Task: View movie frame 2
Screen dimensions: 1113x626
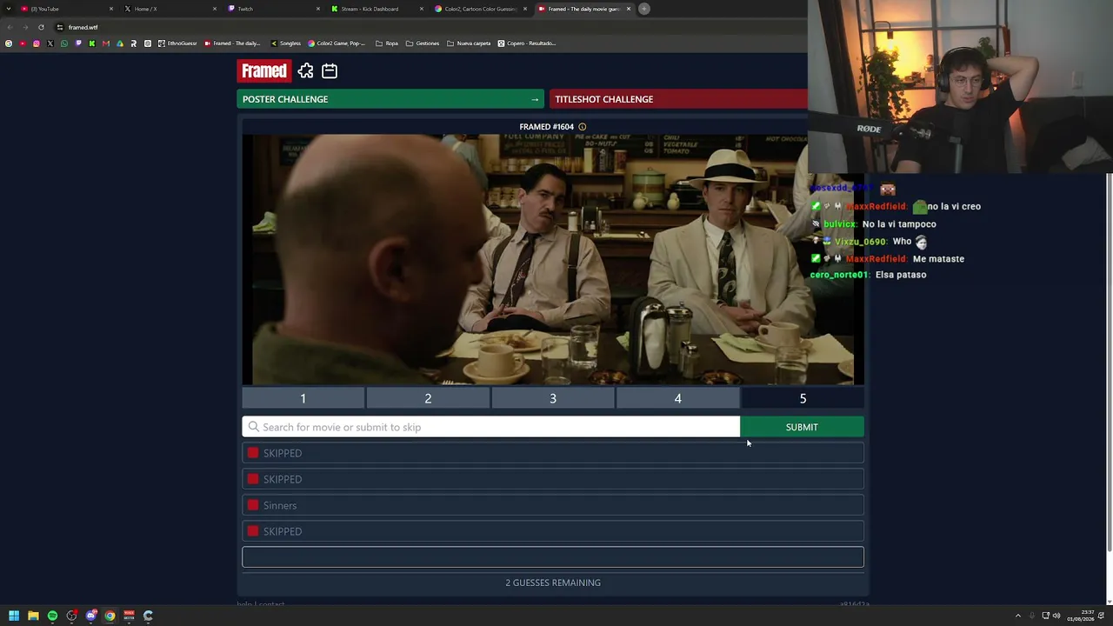Action: [428, 398]
